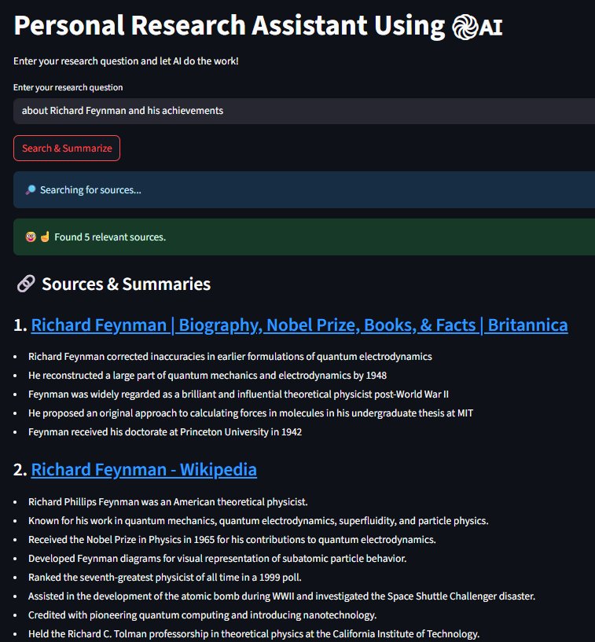Select the bullet about Nobel Prize in Physics in 1965
The height and width of the screenshot is (642, 595).
pos(232,540)
